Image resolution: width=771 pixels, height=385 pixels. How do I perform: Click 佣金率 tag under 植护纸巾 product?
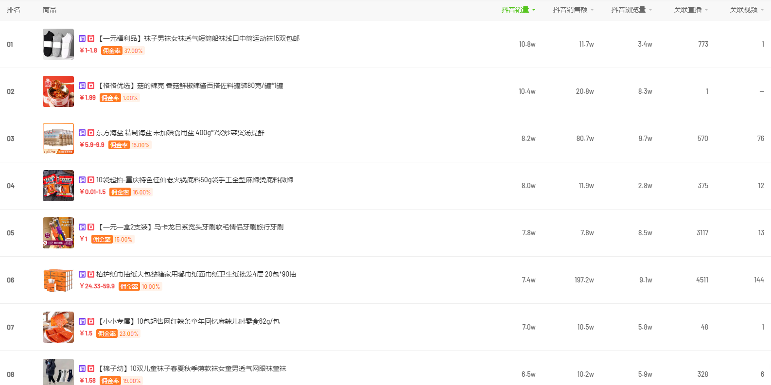[x=129, y=286]
